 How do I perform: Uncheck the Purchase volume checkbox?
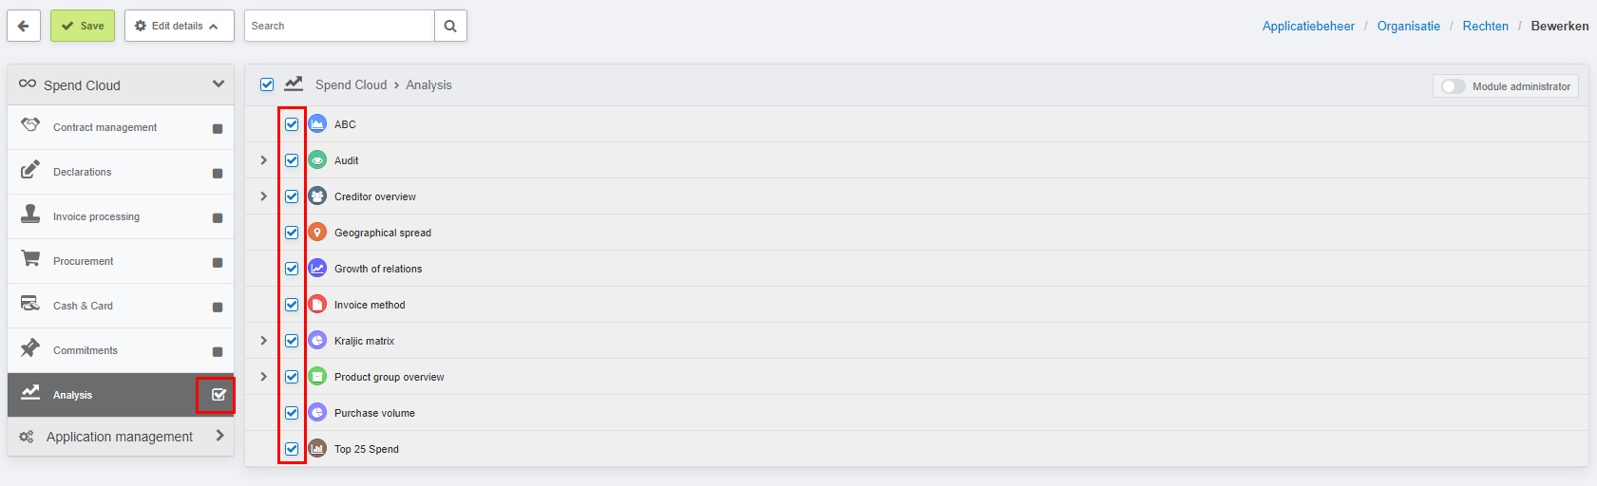point(292,413)
